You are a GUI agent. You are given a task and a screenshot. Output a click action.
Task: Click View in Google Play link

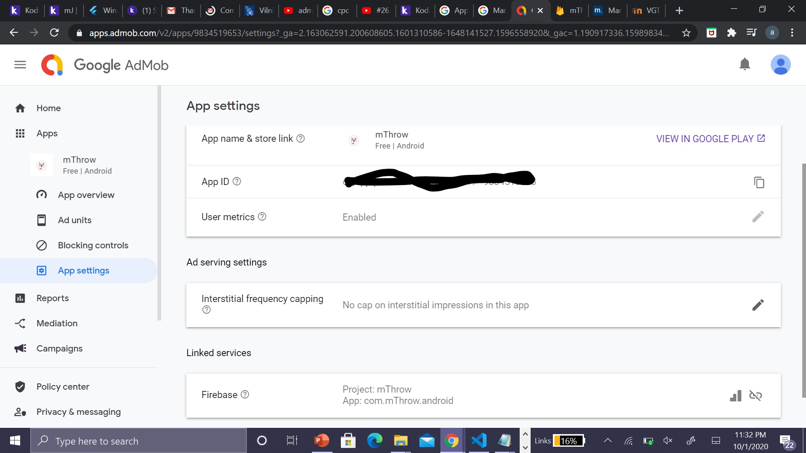(710, 139)
